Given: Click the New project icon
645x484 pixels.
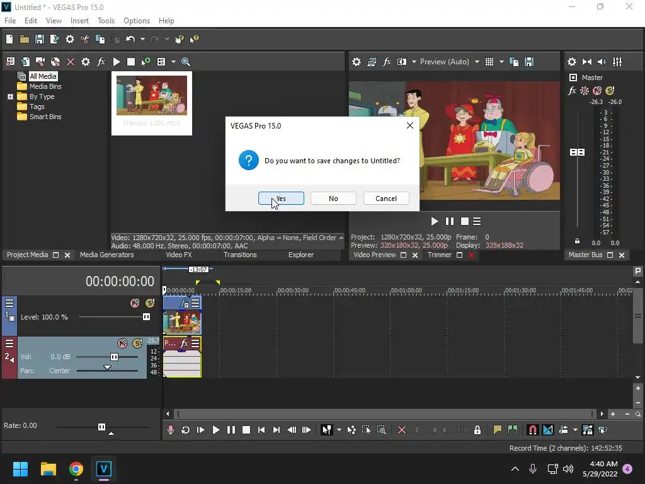Looking at the screenshot, I should pos(9,39).
